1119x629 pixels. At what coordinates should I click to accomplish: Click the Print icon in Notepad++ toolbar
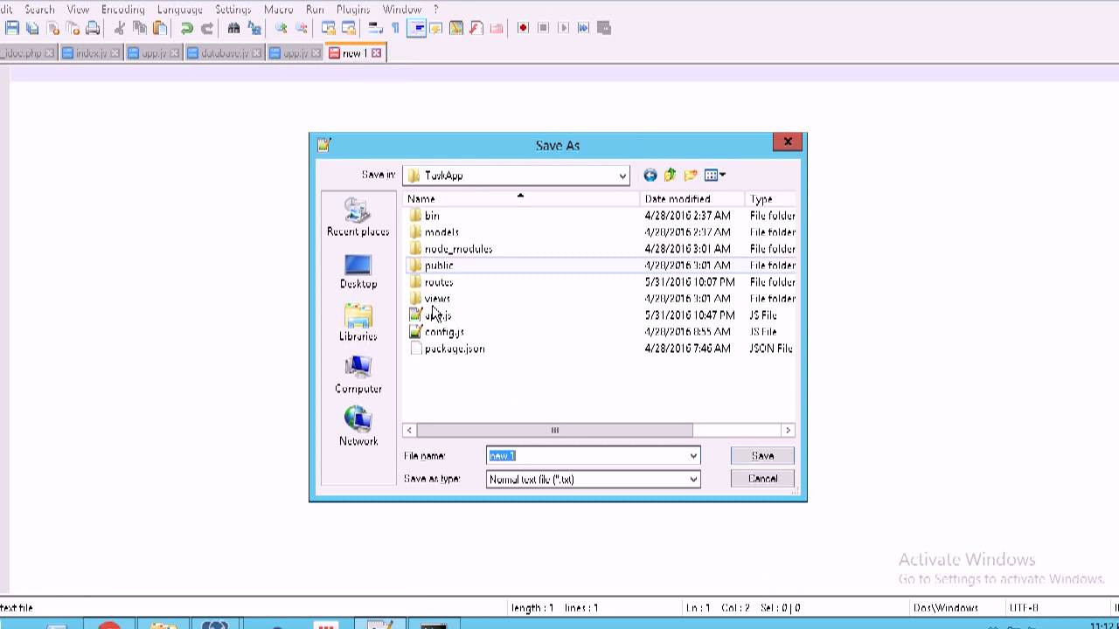point(93,28)
